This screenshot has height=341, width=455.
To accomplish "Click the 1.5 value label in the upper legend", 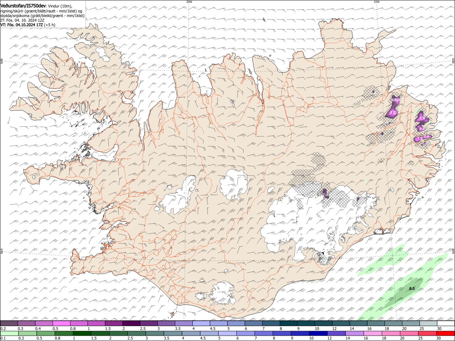I will pyautogui.click(x=107, y=329).
